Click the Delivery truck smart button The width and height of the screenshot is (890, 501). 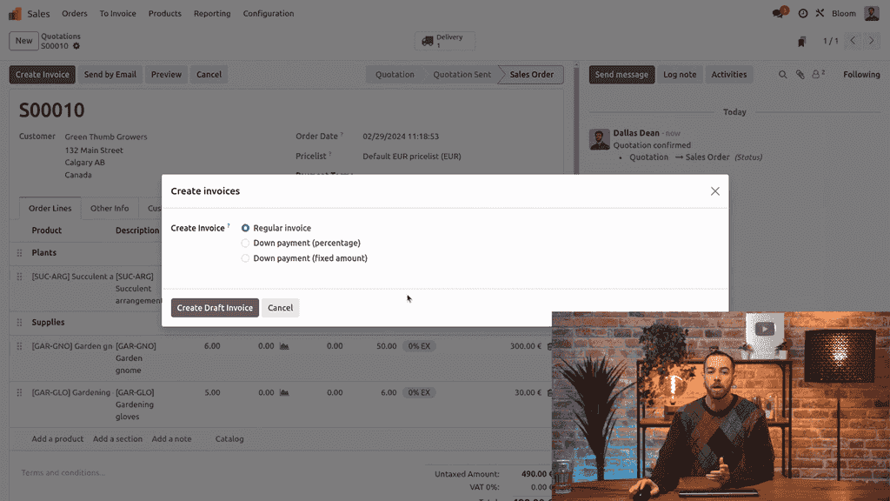point(443,41)
